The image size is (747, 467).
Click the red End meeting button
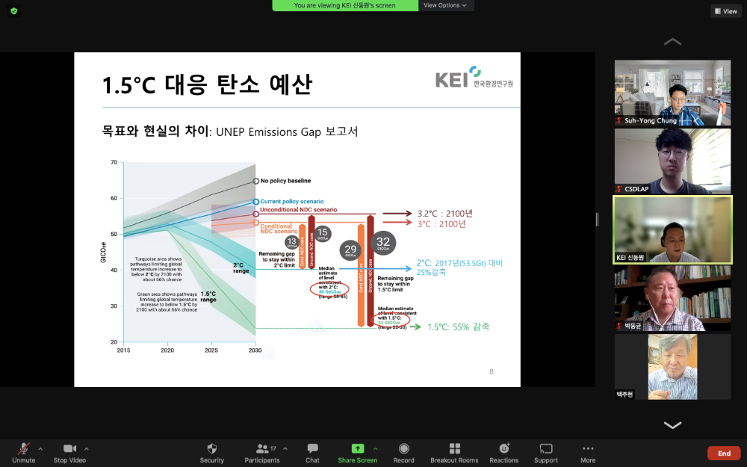[724, 454]
